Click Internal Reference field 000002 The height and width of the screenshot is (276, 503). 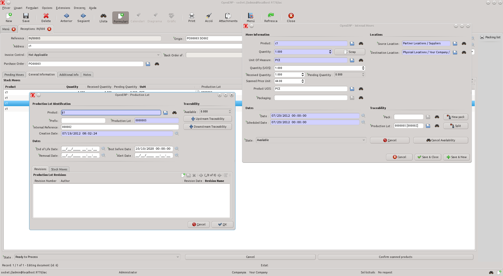[120, 127]
